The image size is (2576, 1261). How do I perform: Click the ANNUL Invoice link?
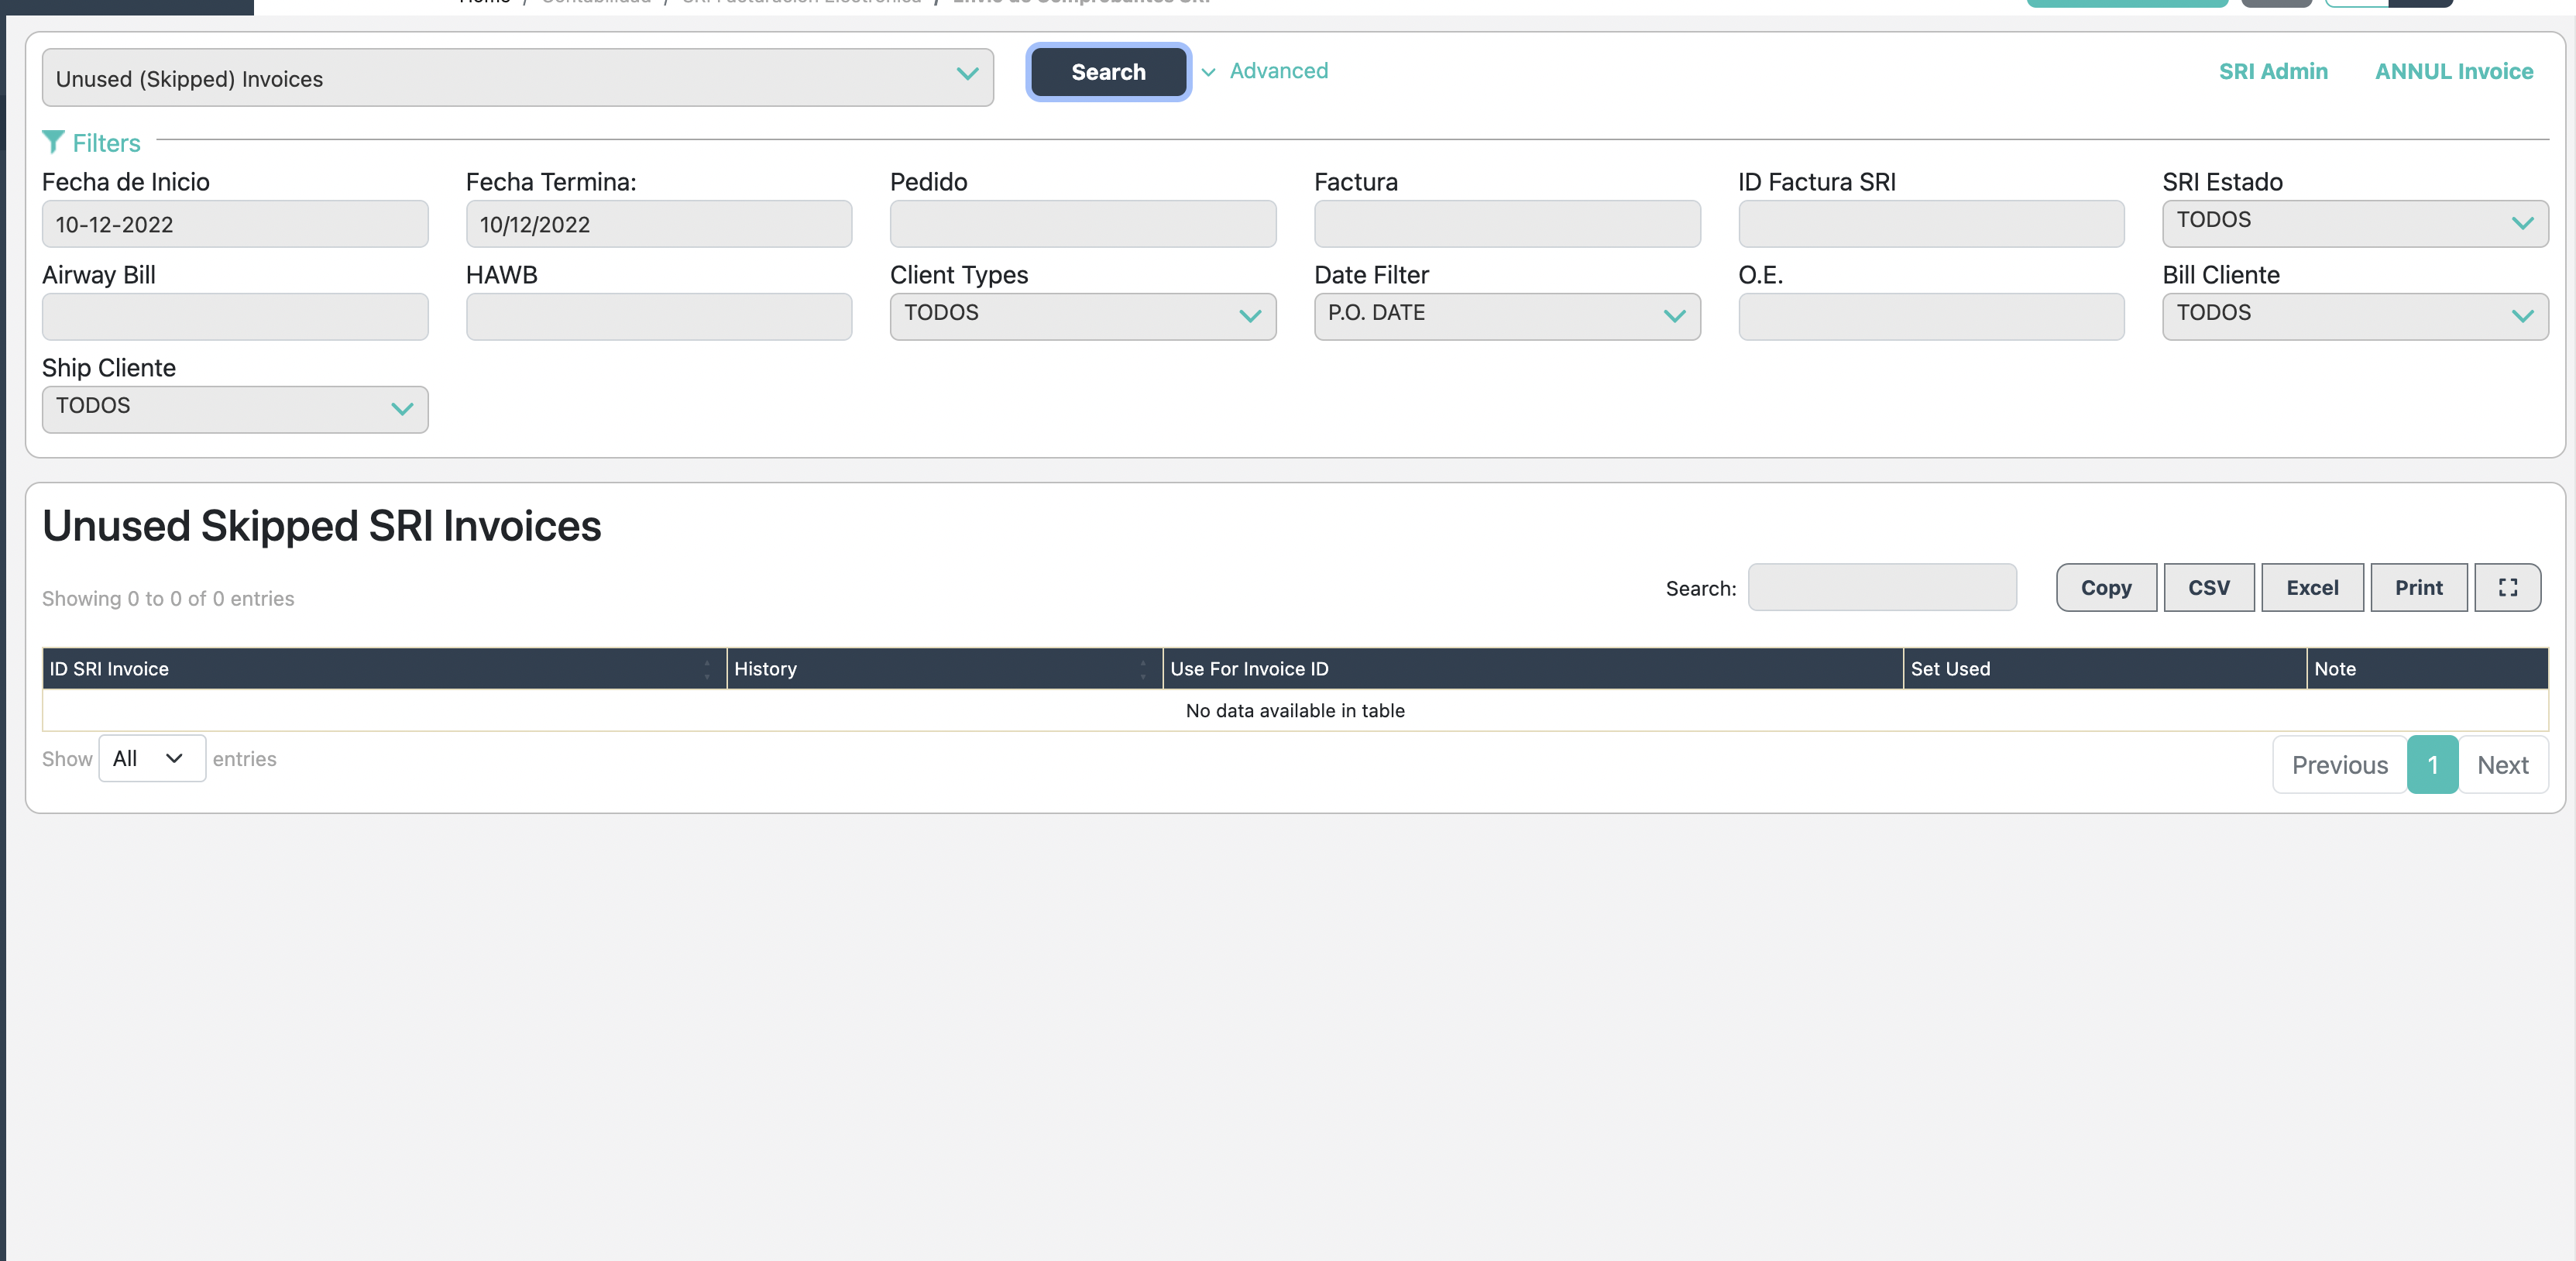2453,71
